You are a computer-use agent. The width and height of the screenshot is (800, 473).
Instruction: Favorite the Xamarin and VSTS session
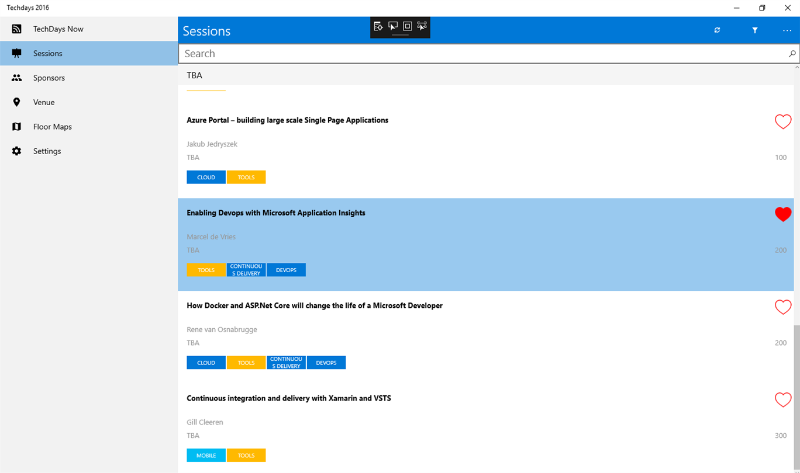783,400
